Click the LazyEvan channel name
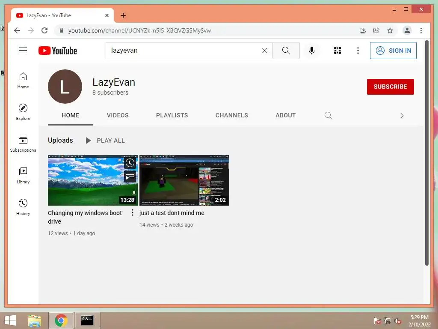The width and height of the screenshot is (438, 329). 114,82
